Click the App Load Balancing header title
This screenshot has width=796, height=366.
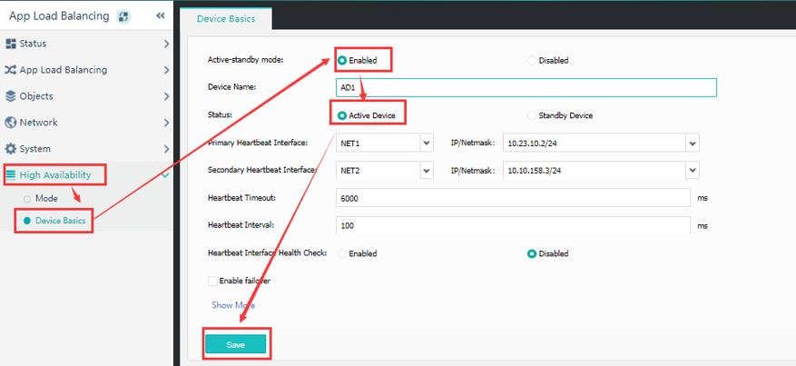(x=59, y=16)
